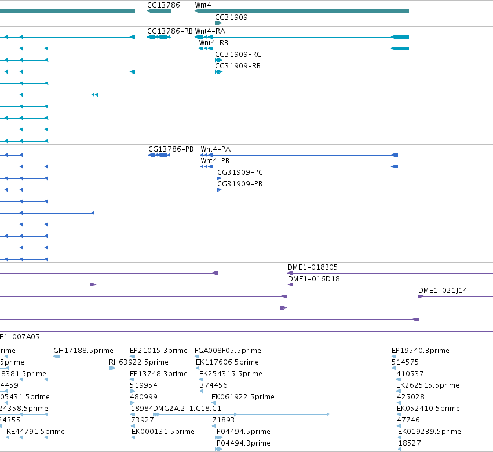Click the 374456 feature label
Image resolution: width=493 pixels, height=452 pixels.
point(214,385)
